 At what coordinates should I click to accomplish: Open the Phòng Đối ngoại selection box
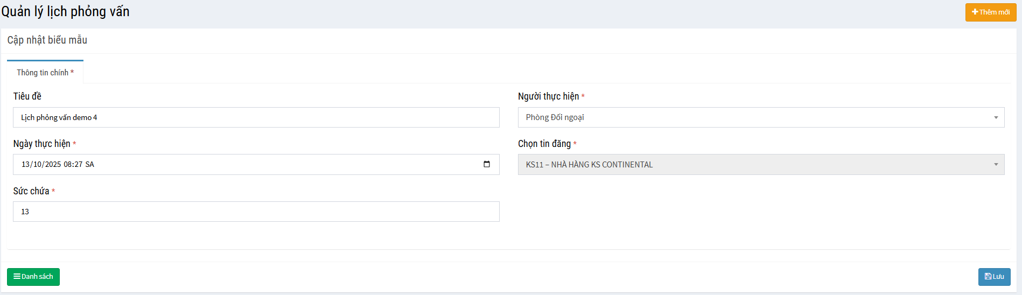pos(754,117)
